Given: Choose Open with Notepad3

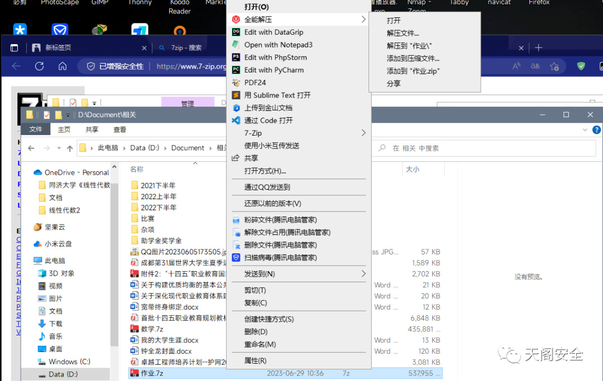Looking at the screenshot, I should pyautogui.click(x=298, y=45).
